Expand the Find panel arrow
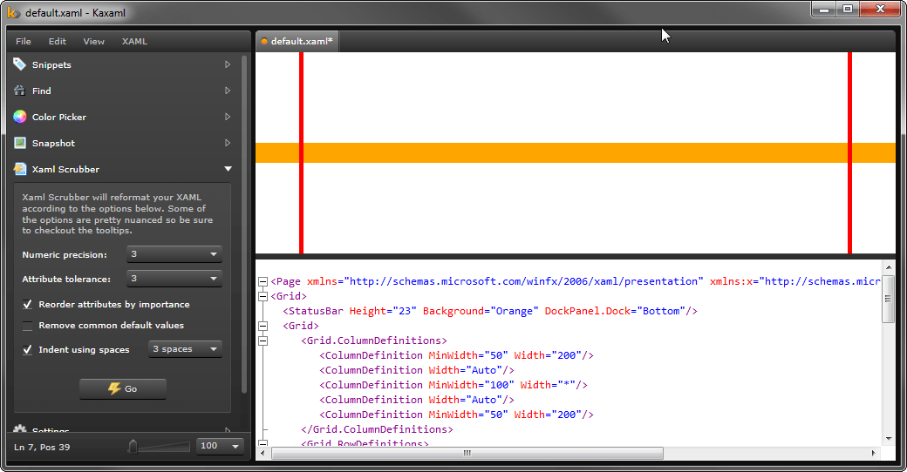The image size is (907, 472). tap(228, 91)
